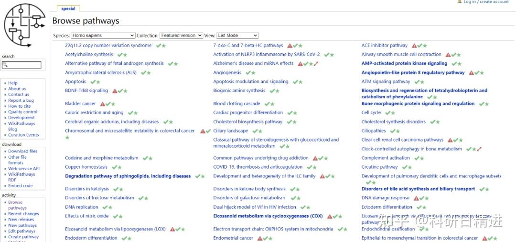Click green checkmark next to Creatine pathway
This screenshot has width=516, height=242.
pos(404,167)
